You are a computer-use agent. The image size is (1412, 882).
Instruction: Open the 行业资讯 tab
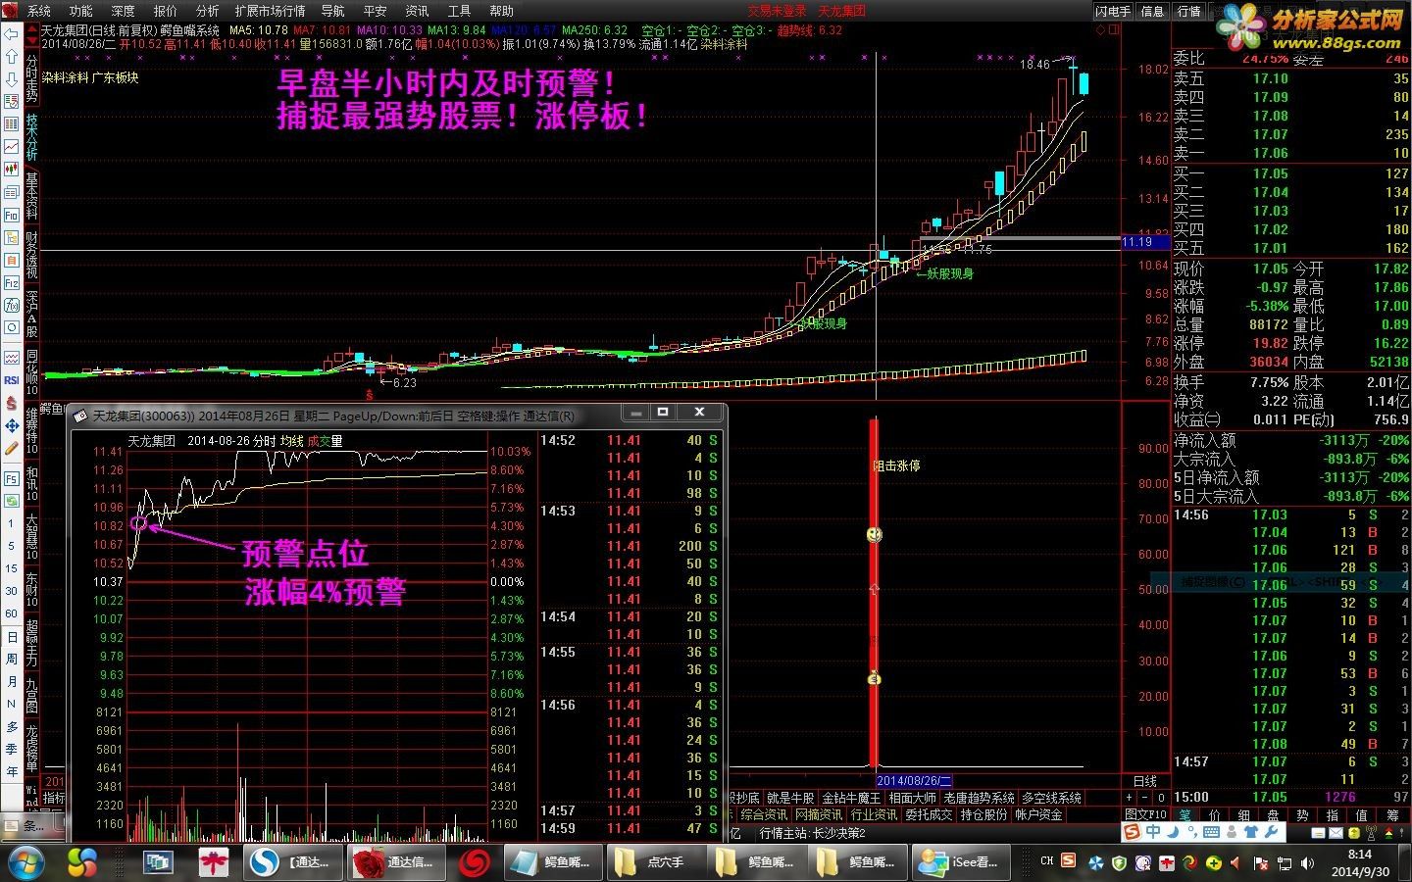point(874,814)
